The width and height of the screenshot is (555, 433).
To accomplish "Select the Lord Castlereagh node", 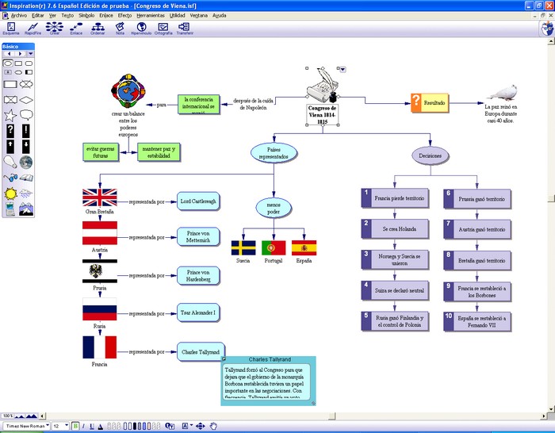I will 197,201.
